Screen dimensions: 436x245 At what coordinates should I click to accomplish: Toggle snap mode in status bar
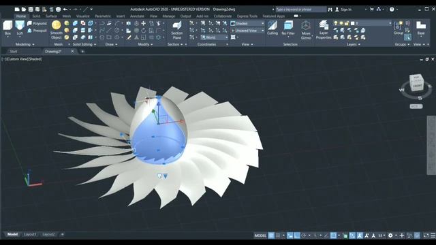278,235
